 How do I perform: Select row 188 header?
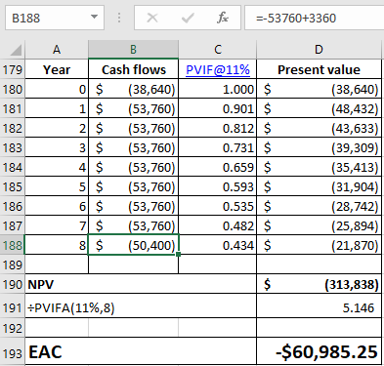13,245
